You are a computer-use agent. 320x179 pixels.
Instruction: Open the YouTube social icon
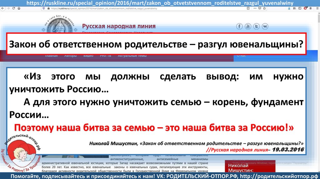pos(248,27)
